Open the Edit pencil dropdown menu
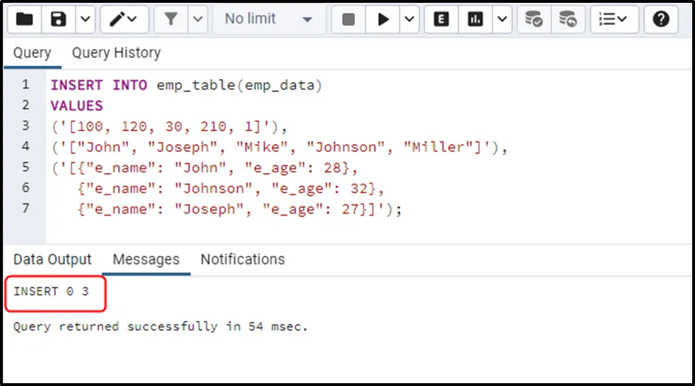The width and height of the screenshot is (695, 386). (123, 20)
